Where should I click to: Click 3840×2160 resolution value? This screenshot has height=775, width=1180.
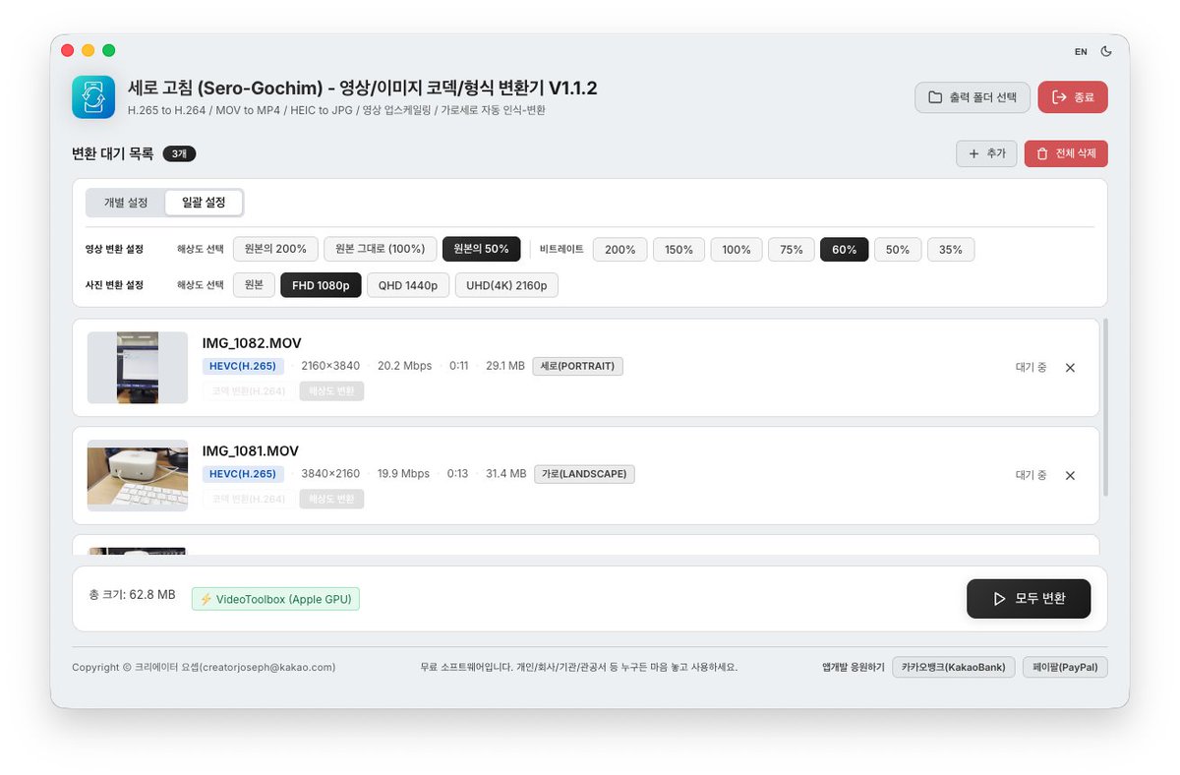(331, 474)
